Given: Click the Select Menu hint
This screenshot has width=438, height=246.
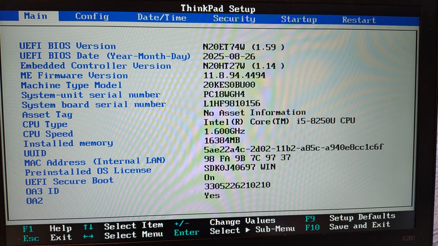Looking at the screenshot, I should coord(134,235).
